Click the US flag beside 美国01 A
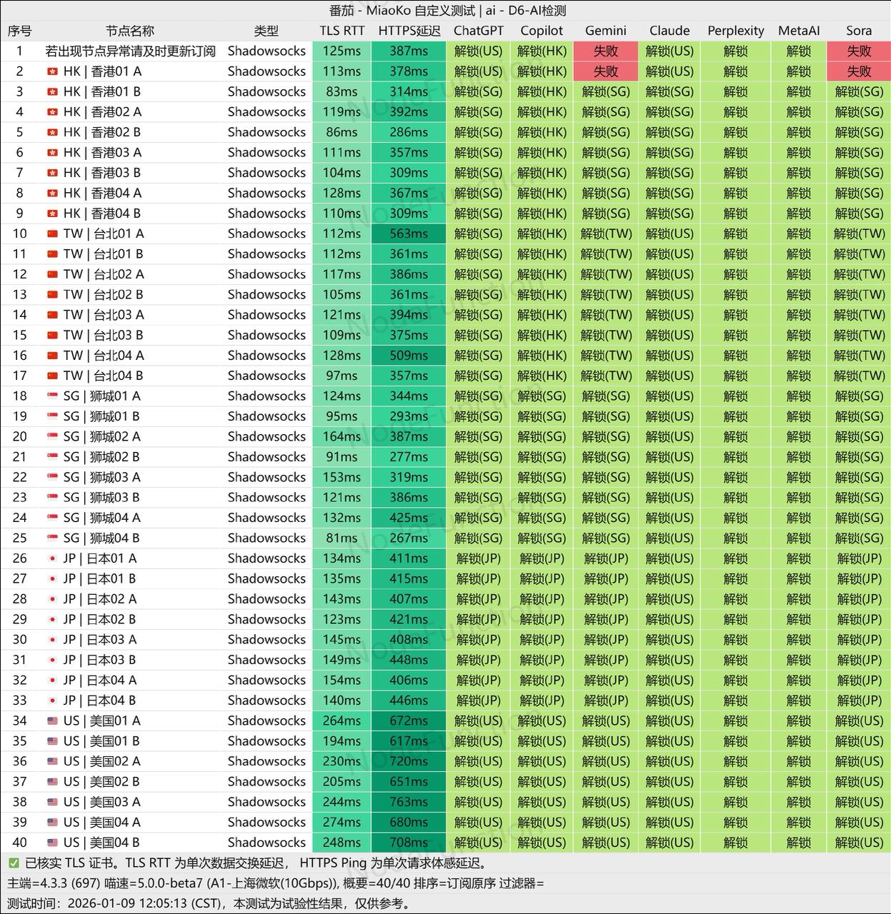Viewport: 891px width, 914px height. 52,721
